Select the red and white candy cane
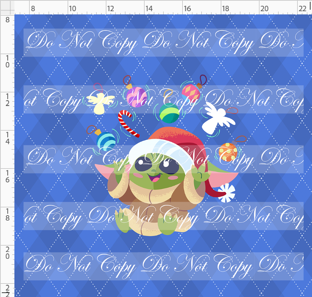312x297 pixels. click(127, 123)
